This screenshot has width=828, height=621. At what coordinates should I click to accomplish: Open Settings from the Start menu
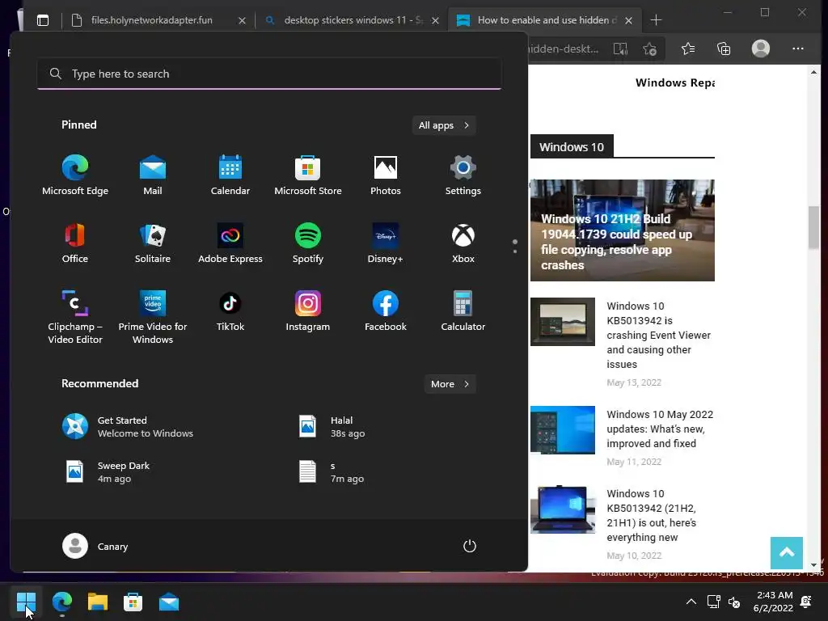click(x=463, y=175)
